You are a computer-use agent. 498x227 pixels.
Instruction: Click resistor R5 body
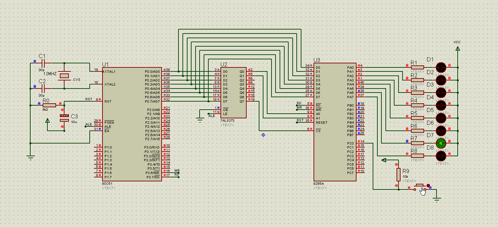pos(417,118)
